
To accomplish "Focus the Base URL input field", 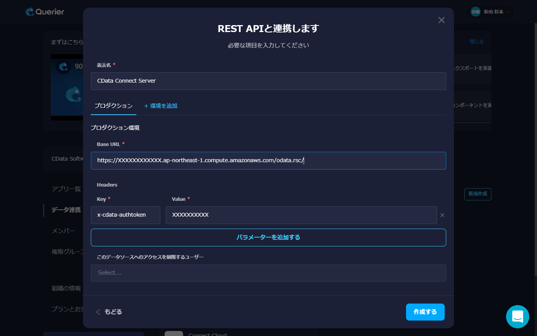I will pos(268,161).
